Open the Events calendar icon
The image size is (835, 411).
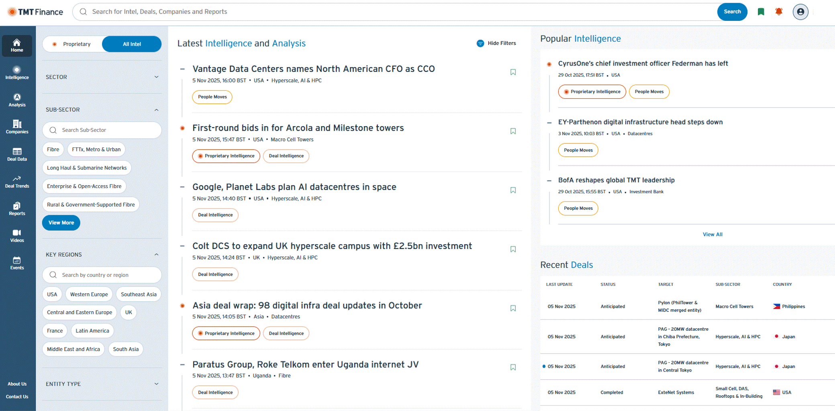17,263
